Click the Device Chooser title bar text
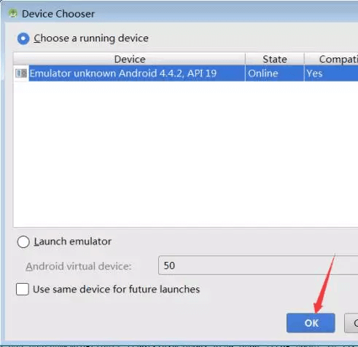 (58, 14)
